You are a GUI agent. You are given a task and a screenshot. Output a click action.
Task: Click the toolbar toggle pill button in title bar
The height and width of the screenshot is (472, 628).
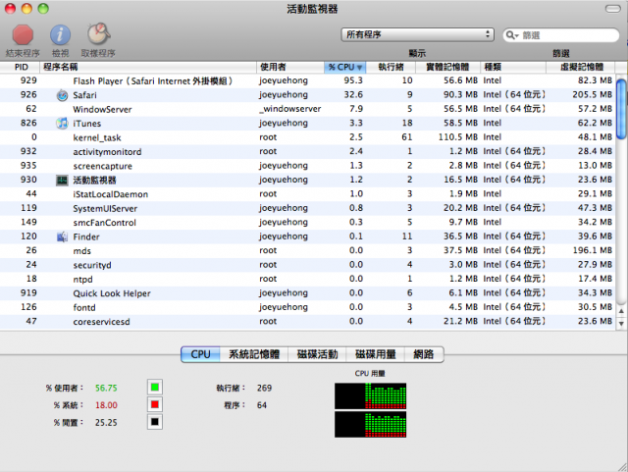click(612, 9)
